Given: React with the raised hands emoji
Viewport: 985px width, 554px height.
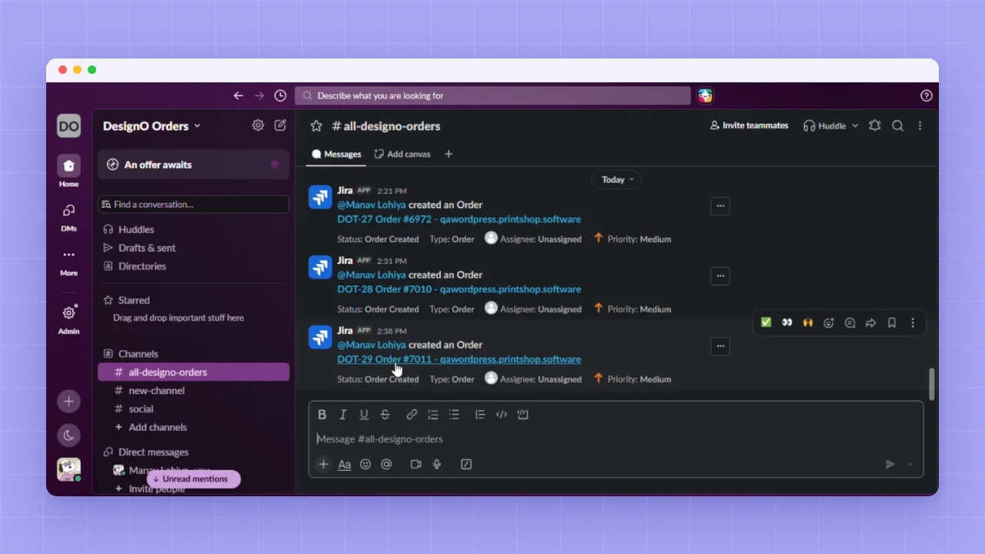Looking at the screenshot, I should (x=807, y=322).
